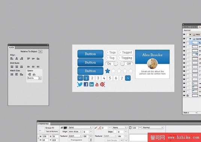Select the filled blue star rating
The image size is (201, 142).
107,71
